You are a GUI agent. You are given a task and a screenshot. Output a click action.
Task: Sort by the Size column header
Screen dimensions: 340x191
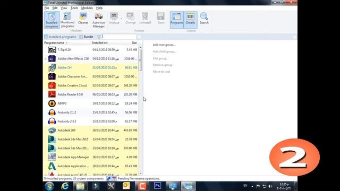[x=134, y=43]
